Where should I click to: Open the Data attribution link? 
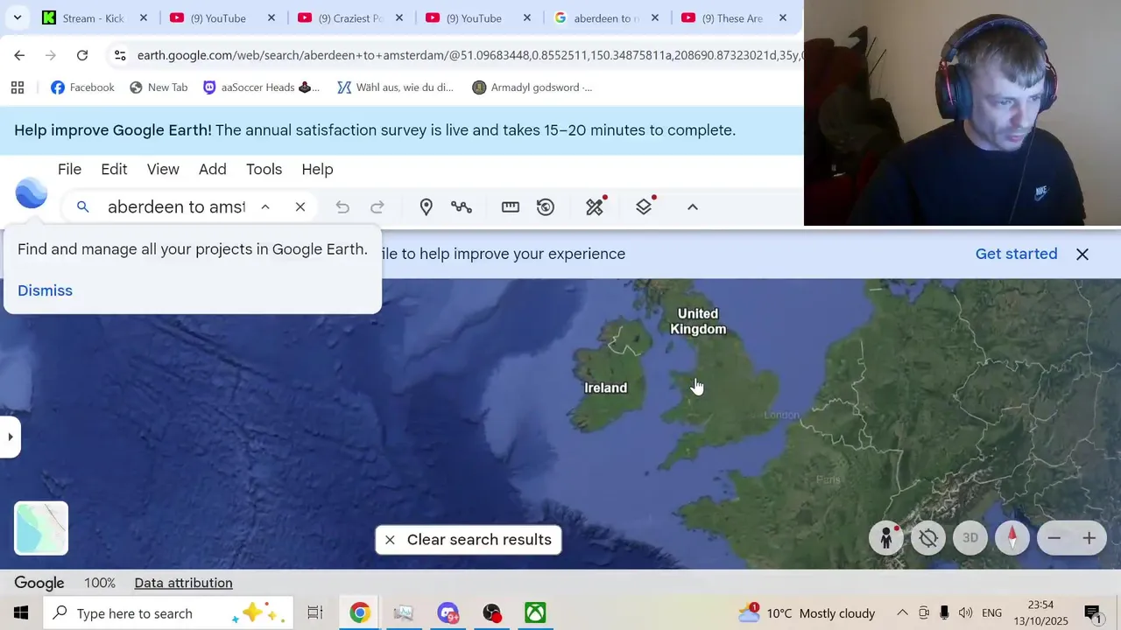pos(183,583)
